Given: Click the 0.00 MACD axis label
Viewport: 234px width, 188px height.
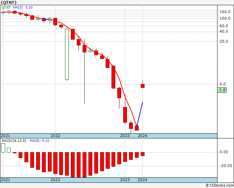Looking at the screenshot, I should pyautogui.click(x=224, y=152).
